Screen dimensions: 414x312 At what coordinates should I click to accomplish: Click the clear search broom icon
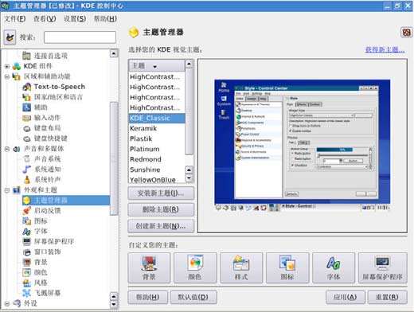(10, 37)
